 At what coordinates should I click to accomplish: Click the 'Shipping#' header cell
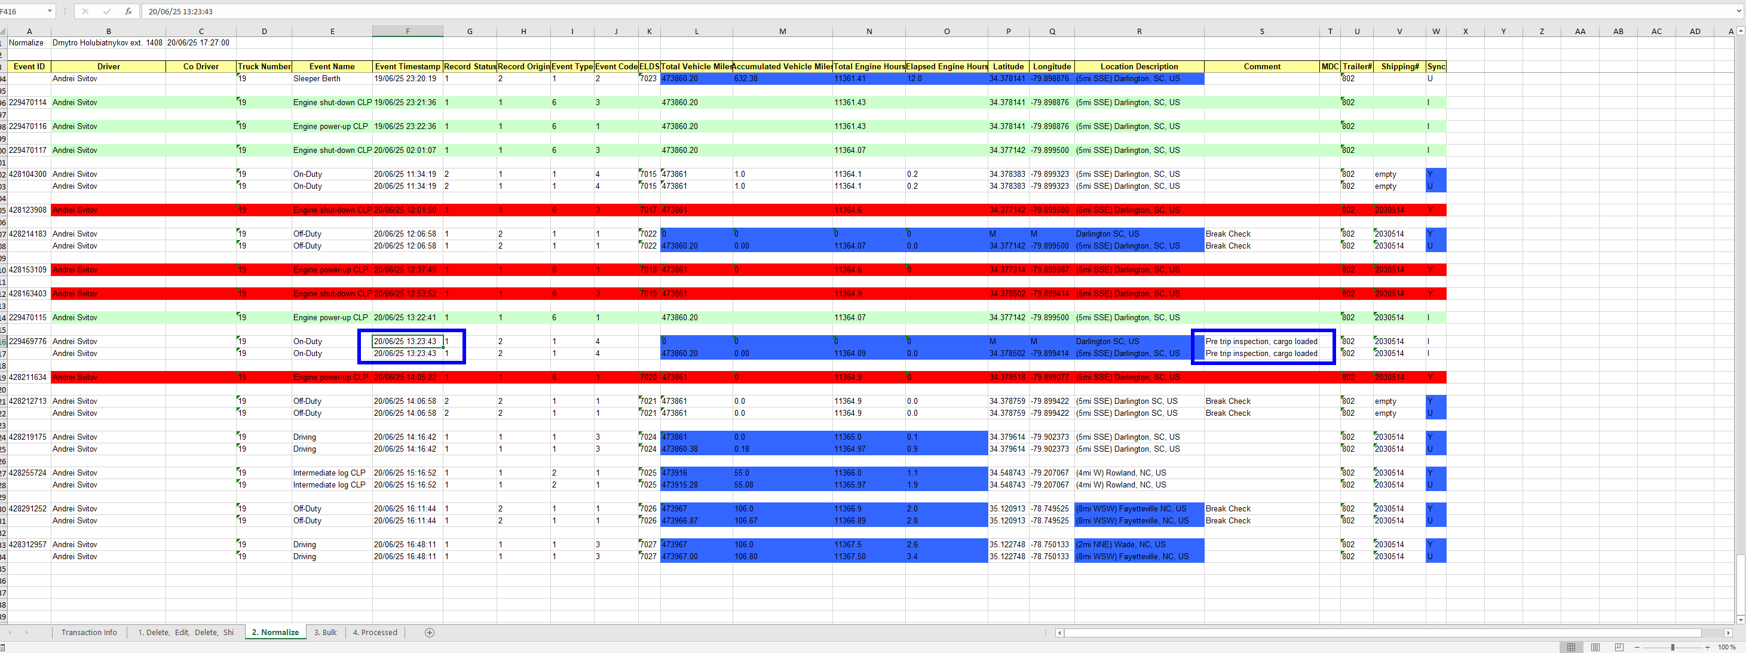pos(1399,66)
